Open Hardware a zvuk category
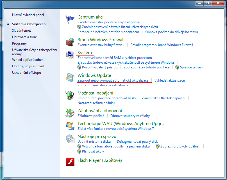The height and width of the screenshot is (180, 227). [x=24, y=37]
